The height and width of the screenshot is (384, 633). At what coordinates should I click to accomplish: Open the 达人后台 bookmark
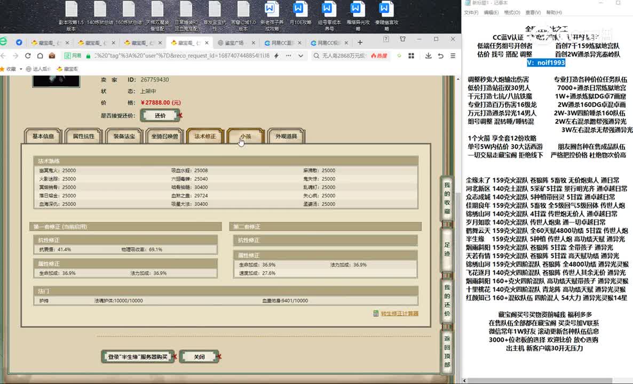pyautogui.click(x=38, y=69)
